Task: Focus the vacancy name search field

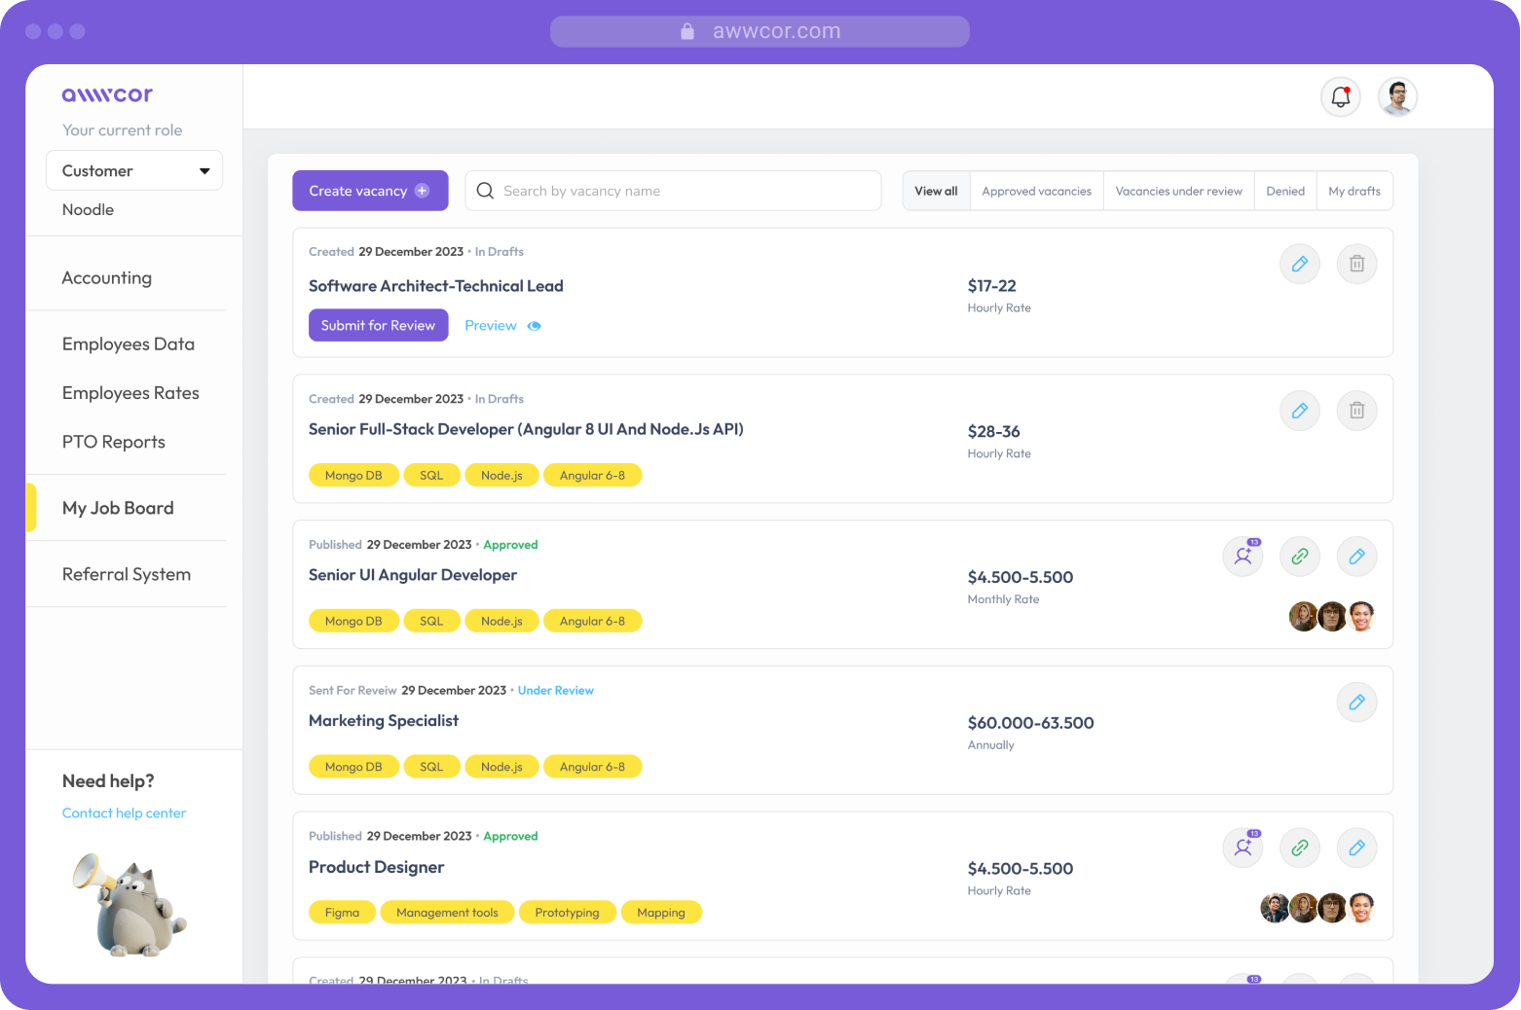Action: pyautogui.click(x=682, y=192)
